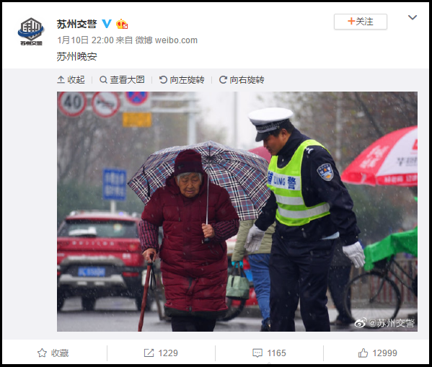Screen dimensions: 432x367
Task: Like the post with thumbs-up 12999
Action: 377,353
